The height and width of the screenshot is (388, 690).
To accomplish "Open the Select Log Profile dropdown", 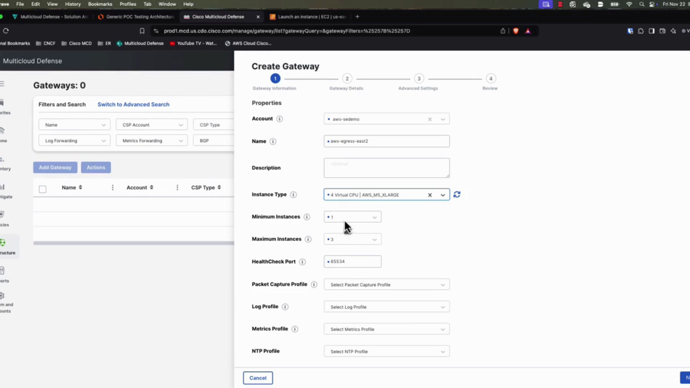I will pos(387,307).
